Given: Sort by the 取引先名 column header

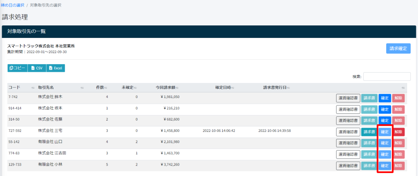Looking at the screenshot, I should (46, 87).
